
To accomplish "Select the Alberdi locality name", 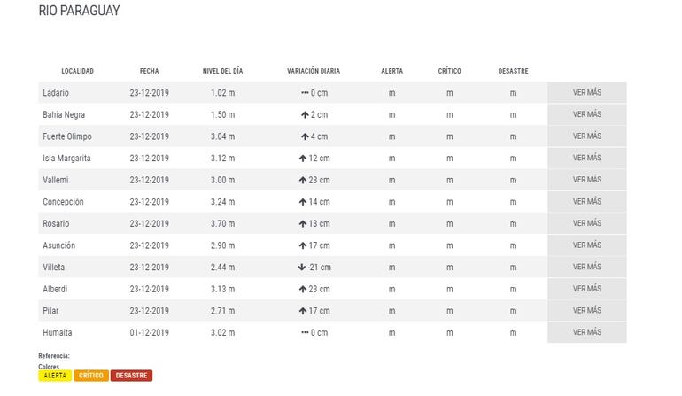I will (55, 289).
